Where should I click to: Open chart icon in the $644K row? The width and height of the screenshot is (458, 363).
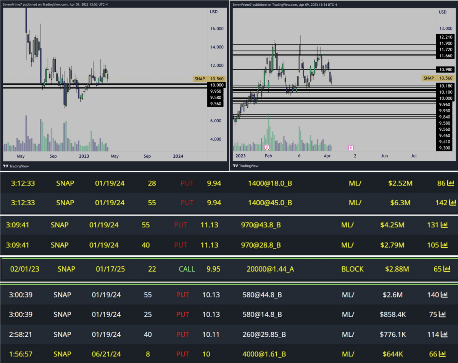click(442, 354)
